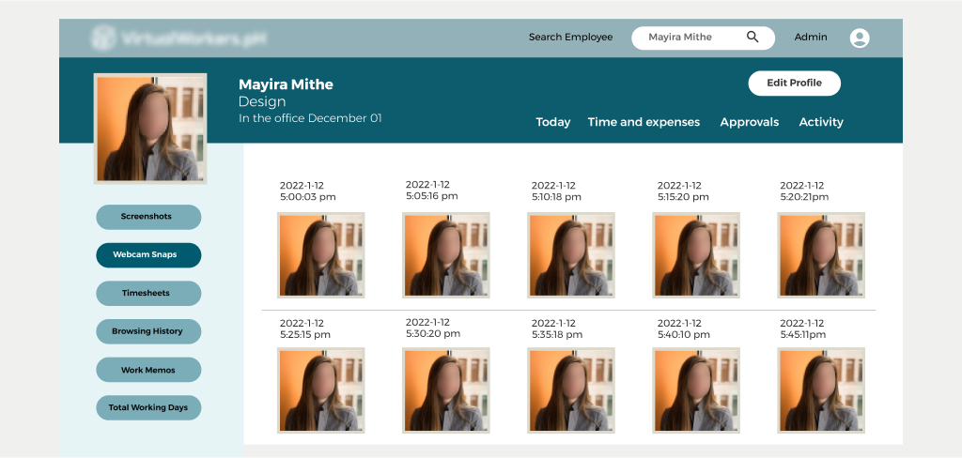Go to the Approvals tab
The width and height of the screenshot is (962, 458).
point(749,122)
